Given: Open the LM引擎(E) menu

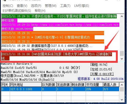Looking at the screenshot, I should [81, 6].
